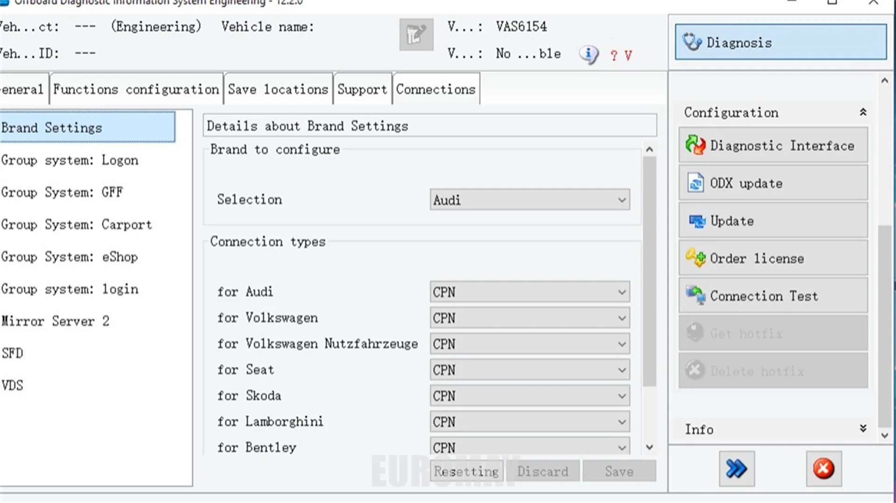Click the Resetting button
The width and height of the screenshot is (896, 503).
coord(467,471)
